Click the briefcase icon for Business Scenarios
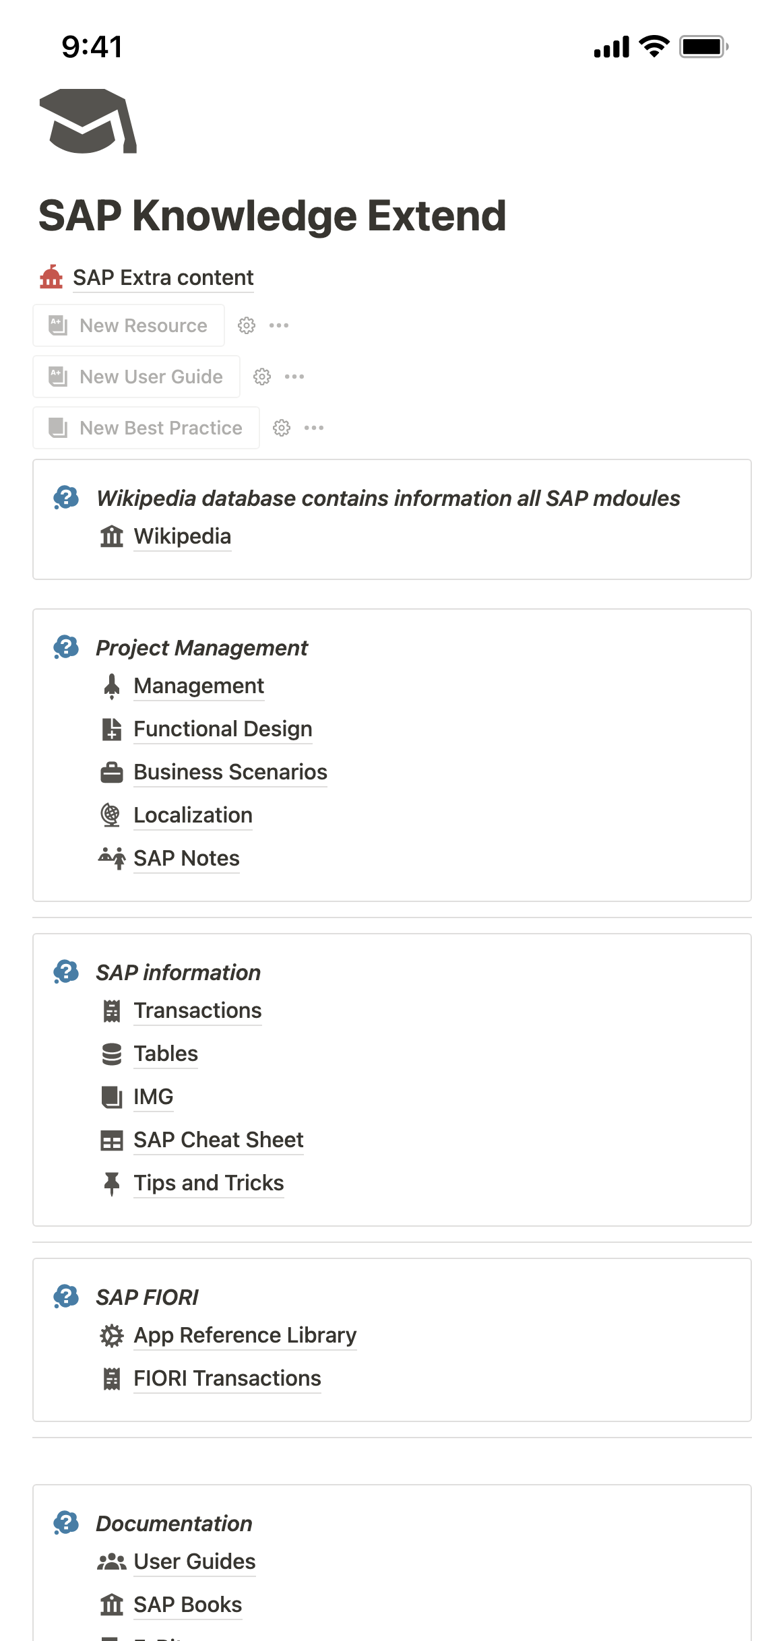Screen dimensions: 758x1641 pyautogui.click(x=112, y=772)
